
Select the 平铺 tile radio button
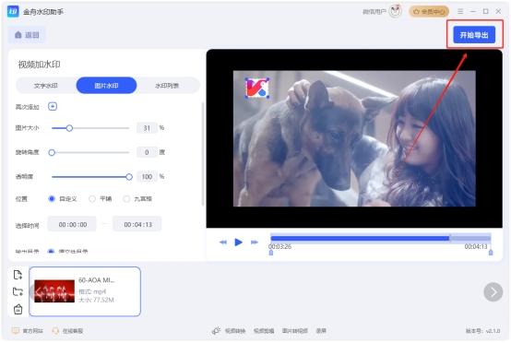[x=92, y=198]
